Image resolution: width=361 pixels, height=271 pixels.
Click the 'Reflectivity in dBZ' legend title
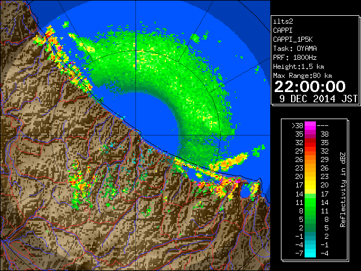point(342,190)
